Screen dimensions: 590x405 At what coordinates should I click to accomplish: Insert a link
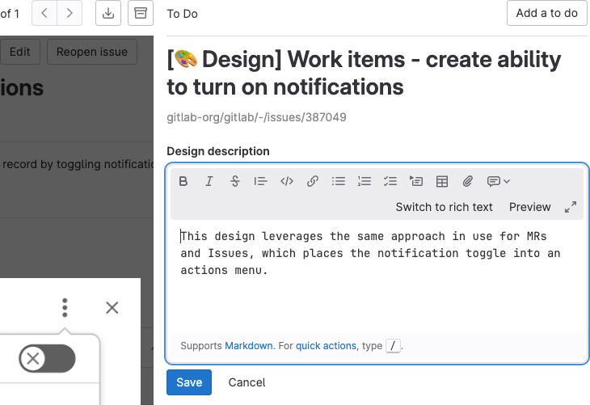(x=313, y=181)
